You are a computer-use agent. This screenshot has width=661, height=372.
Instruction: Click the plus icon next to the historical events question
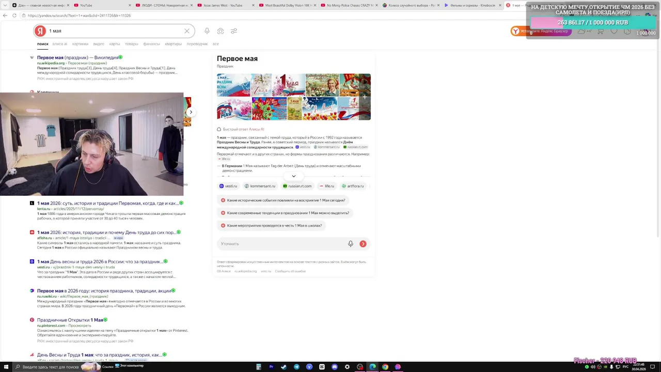coord(223,200)
